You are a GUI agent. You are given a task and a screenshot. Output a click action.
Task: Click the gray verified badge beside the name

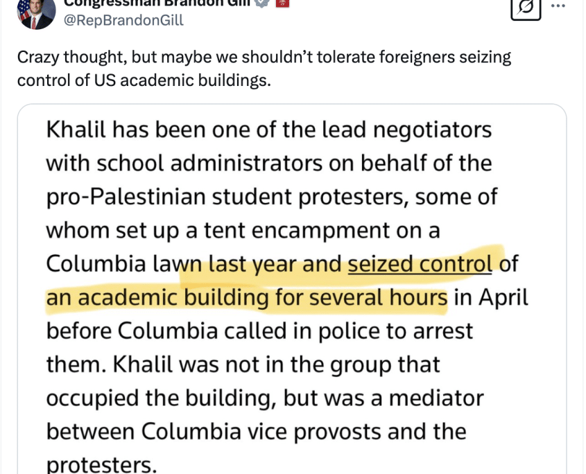(x=262, y=3)
